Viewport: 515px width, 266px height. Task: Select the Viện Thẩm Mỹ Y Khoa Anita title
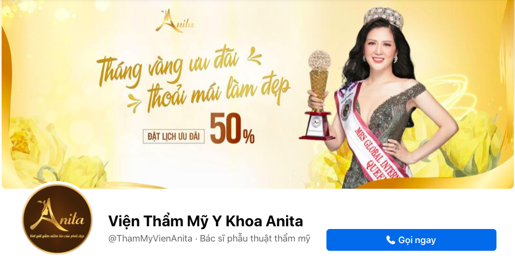[x=205, y=221]
